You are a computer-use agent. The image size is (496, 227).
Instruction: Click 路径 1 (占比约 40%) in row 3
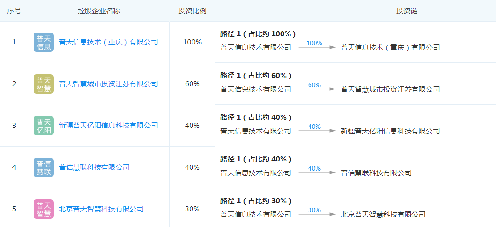[256, 117]
